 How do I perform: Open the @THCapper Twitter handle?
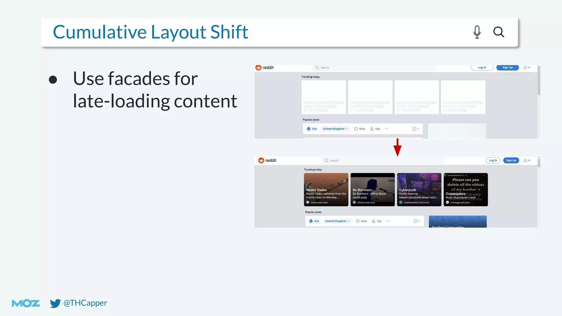coord(85,303)
